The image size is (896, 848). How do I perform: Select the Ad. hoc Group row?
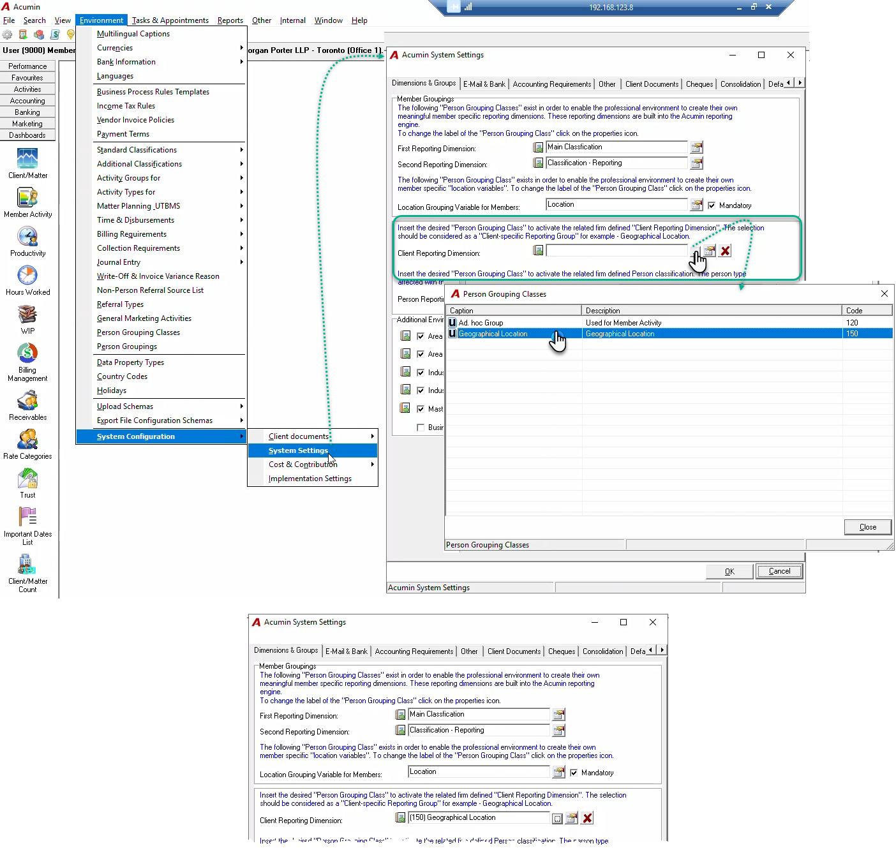pos(669,323)
